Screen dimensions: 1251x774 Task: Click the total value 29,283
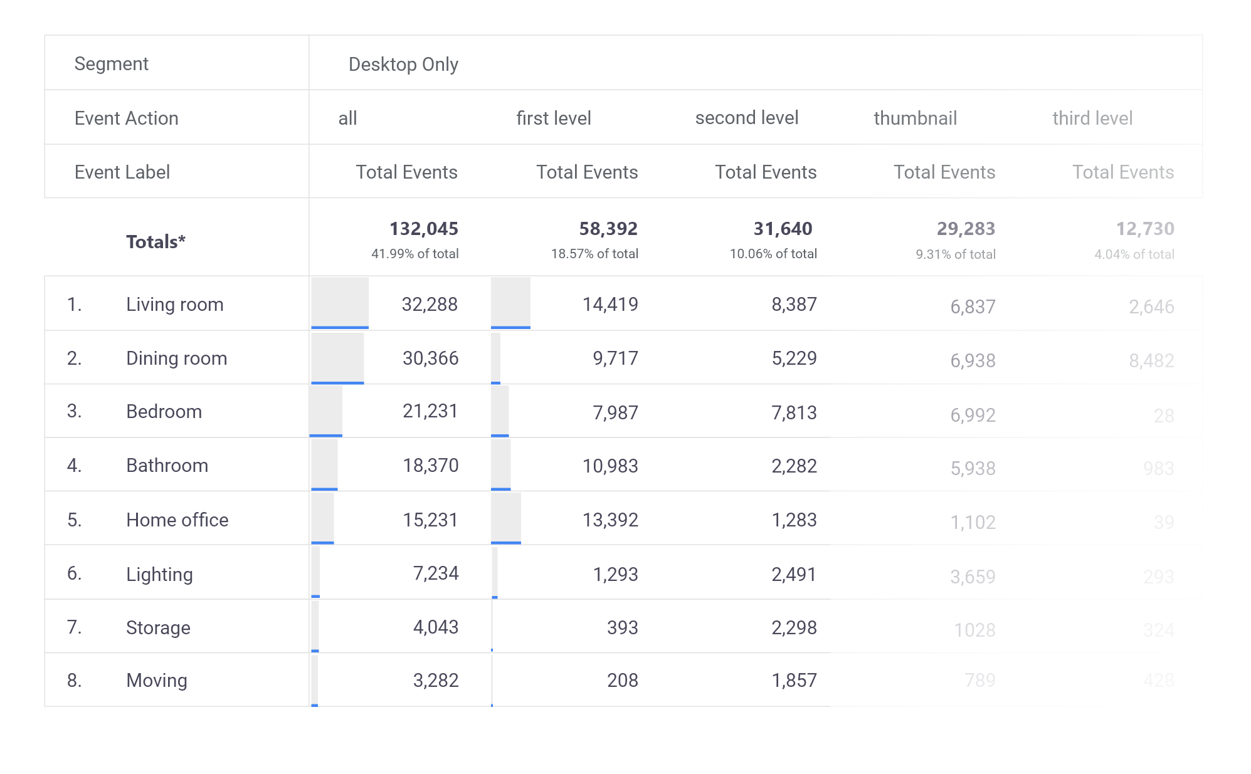click(x=966, y=229)
